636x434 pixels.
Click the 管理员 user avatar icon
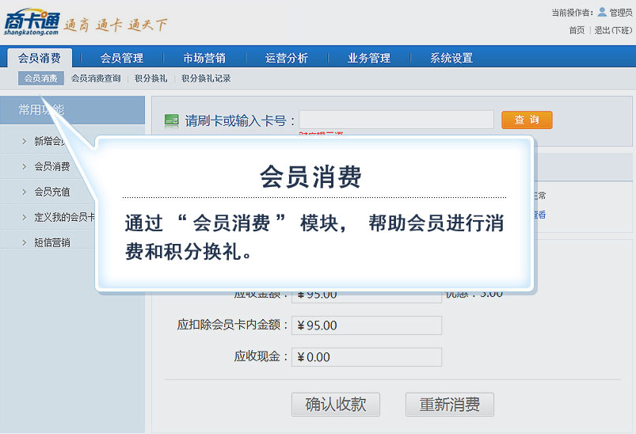coord(602,12)
